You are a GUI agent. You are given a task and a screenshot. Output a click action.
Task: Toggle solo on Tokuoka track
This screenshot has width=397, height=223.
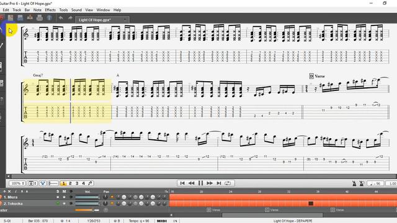[58, 204]
